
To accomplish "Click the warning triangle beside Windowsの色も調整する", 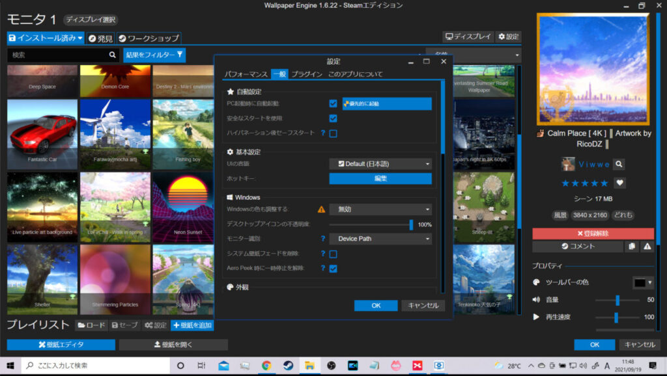I will pos(321,209).
